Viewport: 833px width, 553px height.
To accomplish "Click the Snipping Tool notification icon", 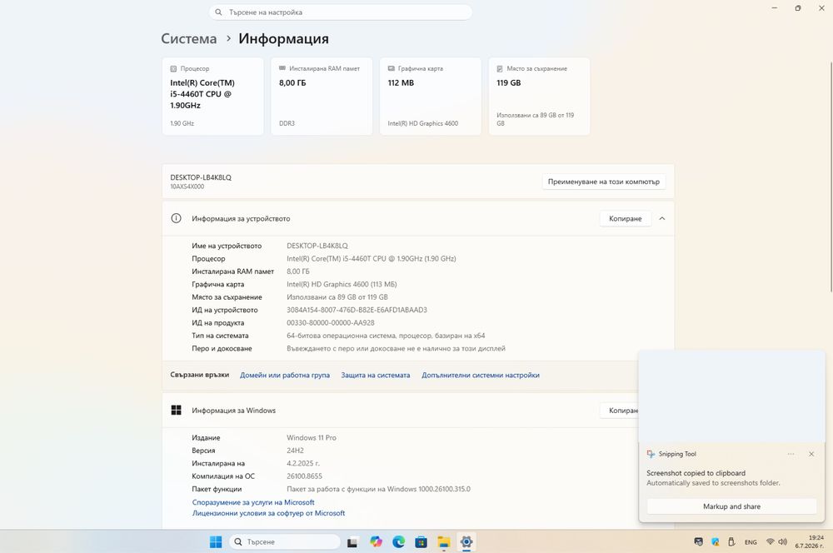I will [651, 454].
